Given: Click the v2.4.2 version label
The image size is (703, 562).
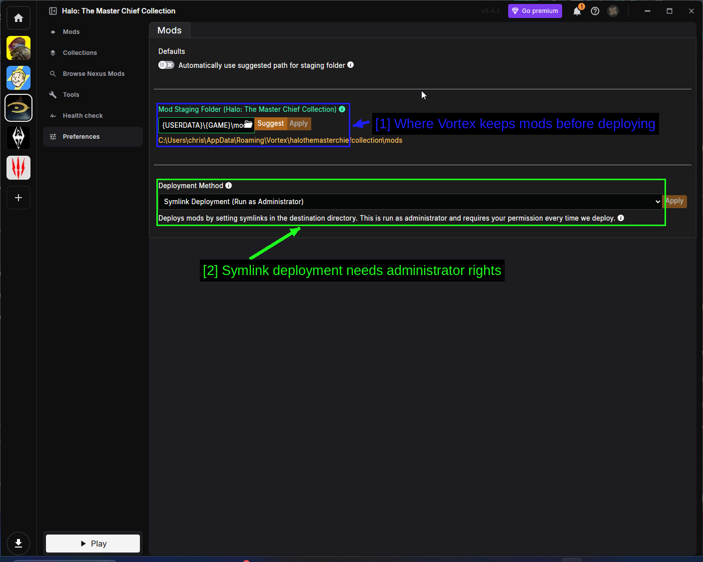Looking at the screenshot, I should coord(491,11).
